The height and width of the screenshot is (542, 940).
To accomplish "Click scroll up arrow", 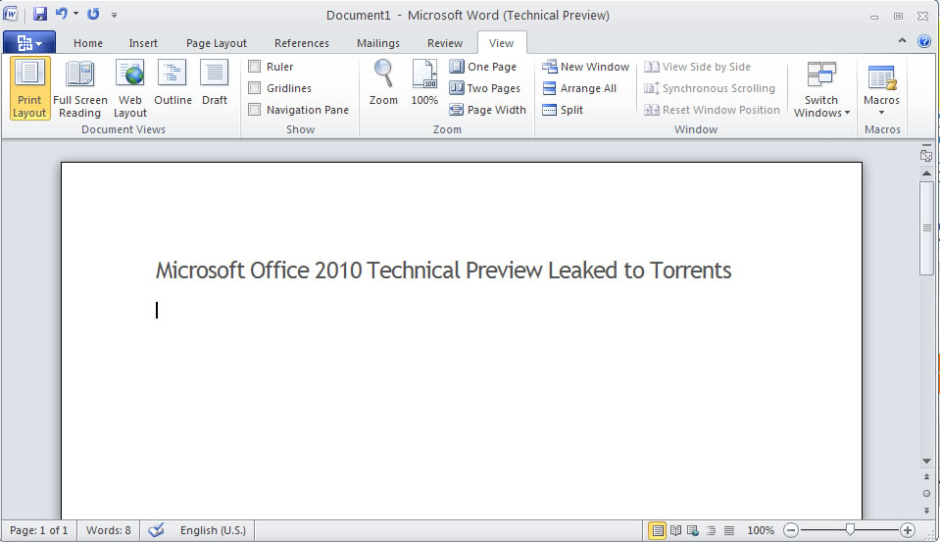I will click(x=927, y=173).
